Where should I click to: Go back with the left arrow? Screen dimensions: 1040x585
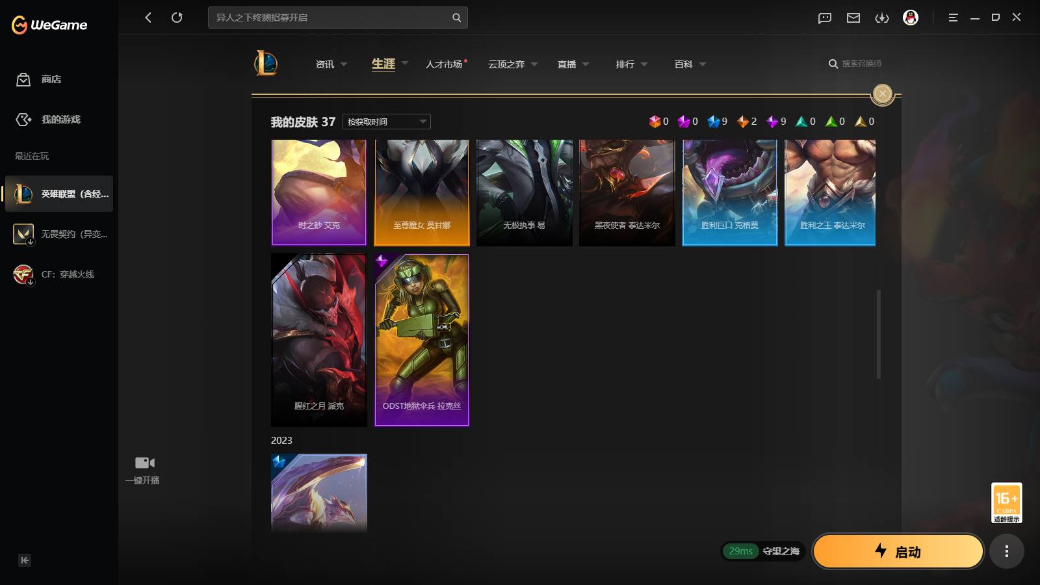pos(148,18)
